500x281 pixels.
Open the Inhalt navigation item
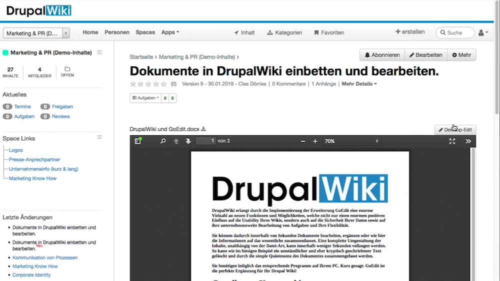[244, 32]
